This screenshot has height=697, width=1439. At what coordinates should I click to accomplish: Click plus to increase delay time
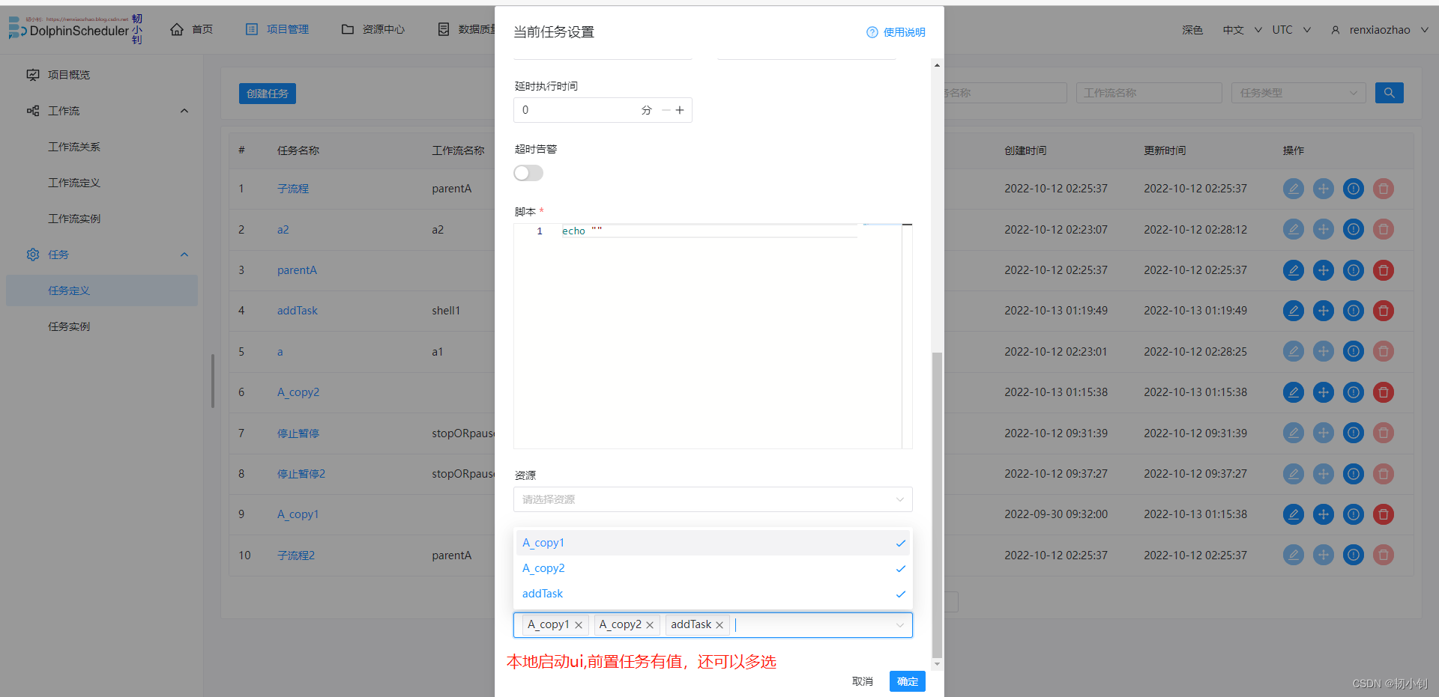click(x=680, y=110)
